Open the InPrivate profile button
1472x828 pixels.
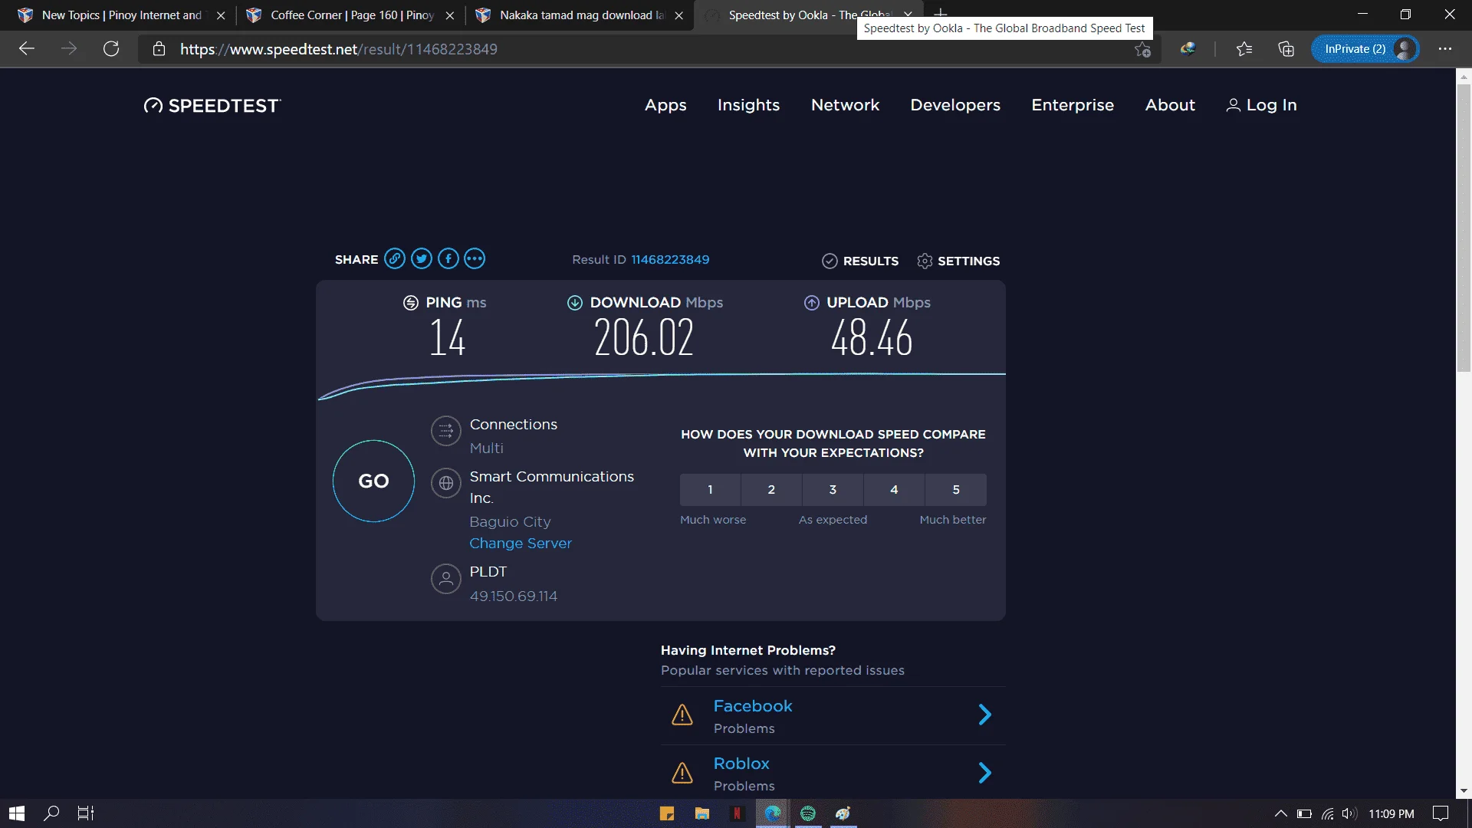coord(1365,49)
